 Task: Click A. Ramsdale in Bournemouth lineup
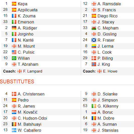pos(109,4)
